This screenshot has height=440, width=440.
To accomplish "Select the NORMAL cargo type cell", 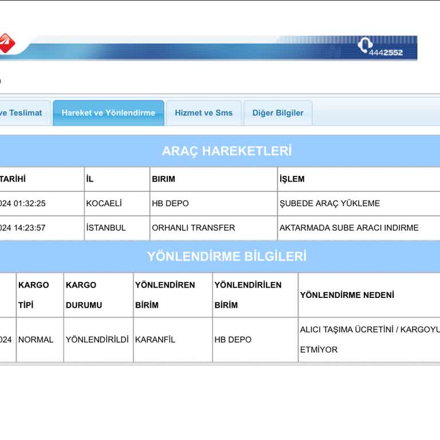I will 40,340.
